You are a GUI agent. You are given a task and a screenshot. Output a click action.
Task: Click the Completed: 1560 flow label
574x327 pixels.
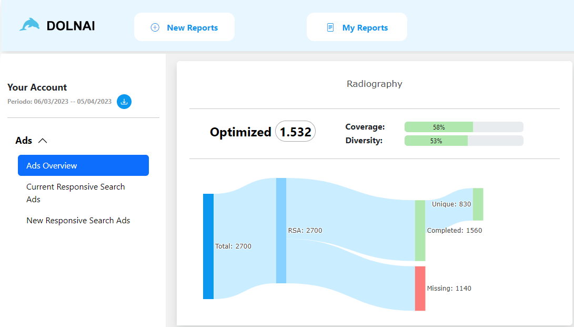point(454,230)
